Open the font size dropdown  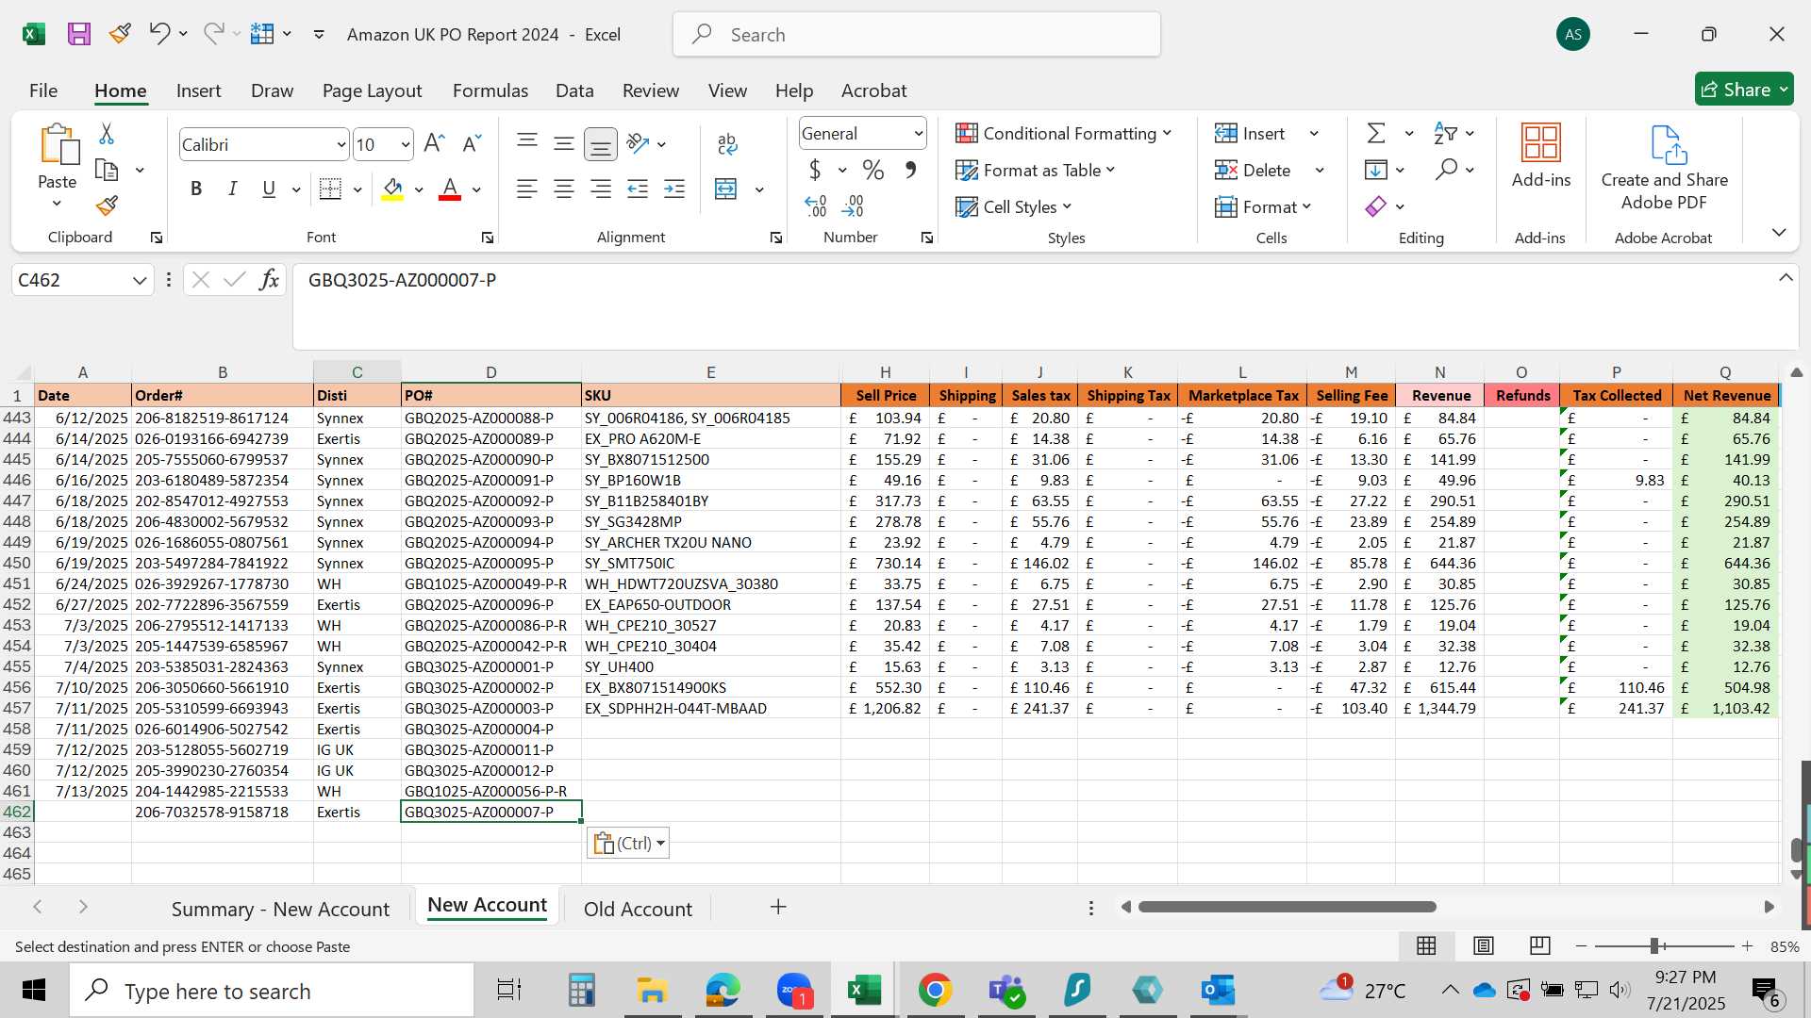[x=406, y=145]
